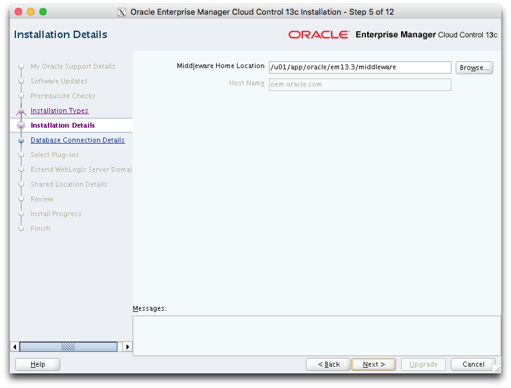Open Help for this installer page
This screenshot has width=511, height=388.
(x=38, y=364)
